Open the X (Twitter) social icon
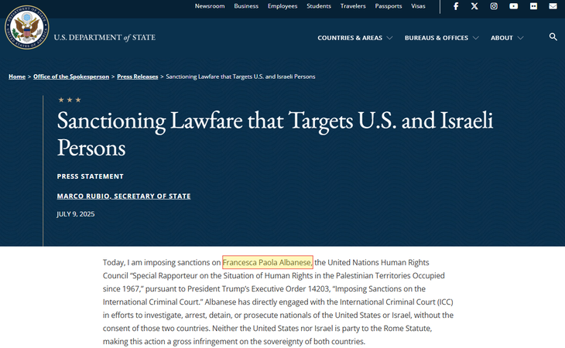565x348 pixels. (474, 6)
